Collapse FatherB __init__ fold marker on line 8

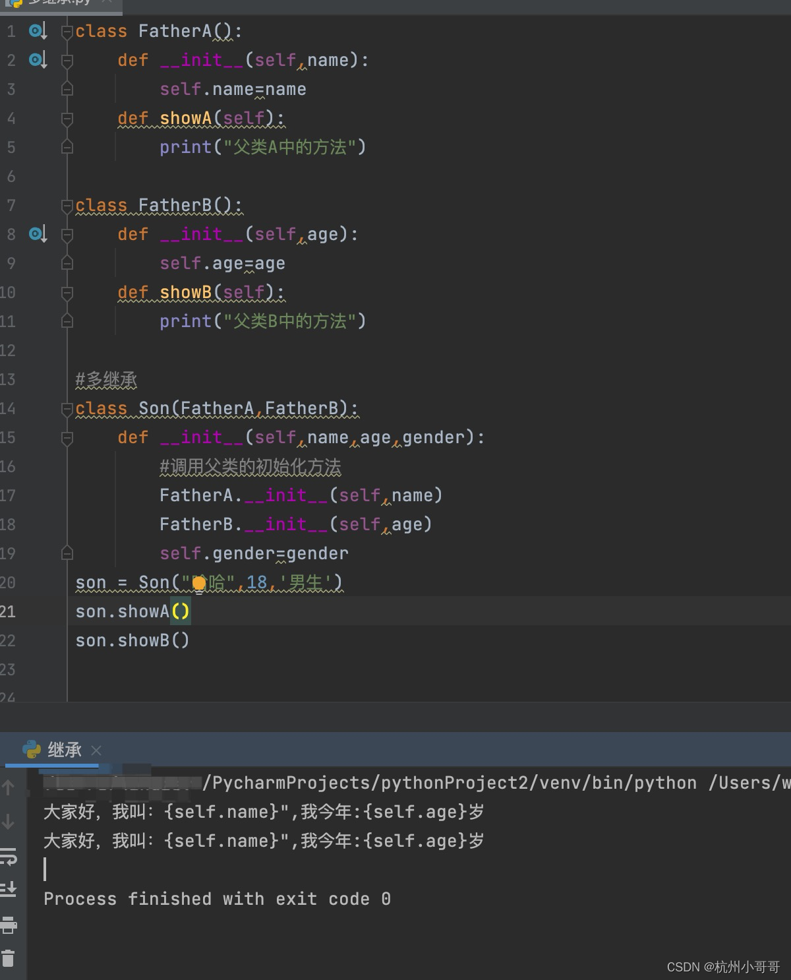pos(67,234)
